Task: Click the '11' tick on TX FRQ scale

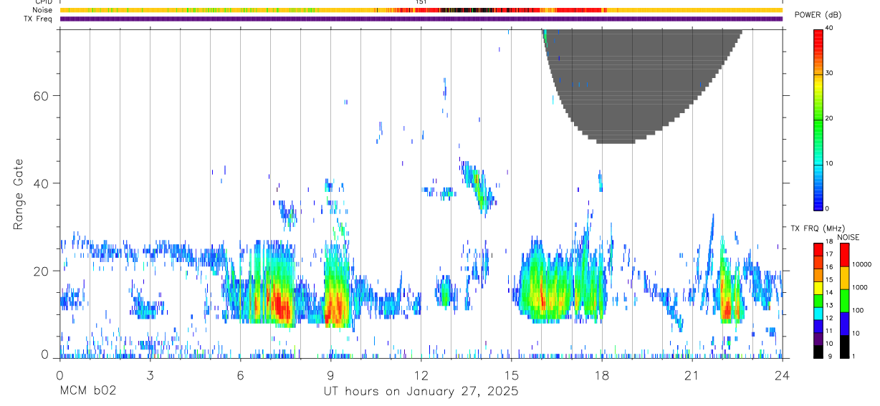Action: (x=830, y=331)
